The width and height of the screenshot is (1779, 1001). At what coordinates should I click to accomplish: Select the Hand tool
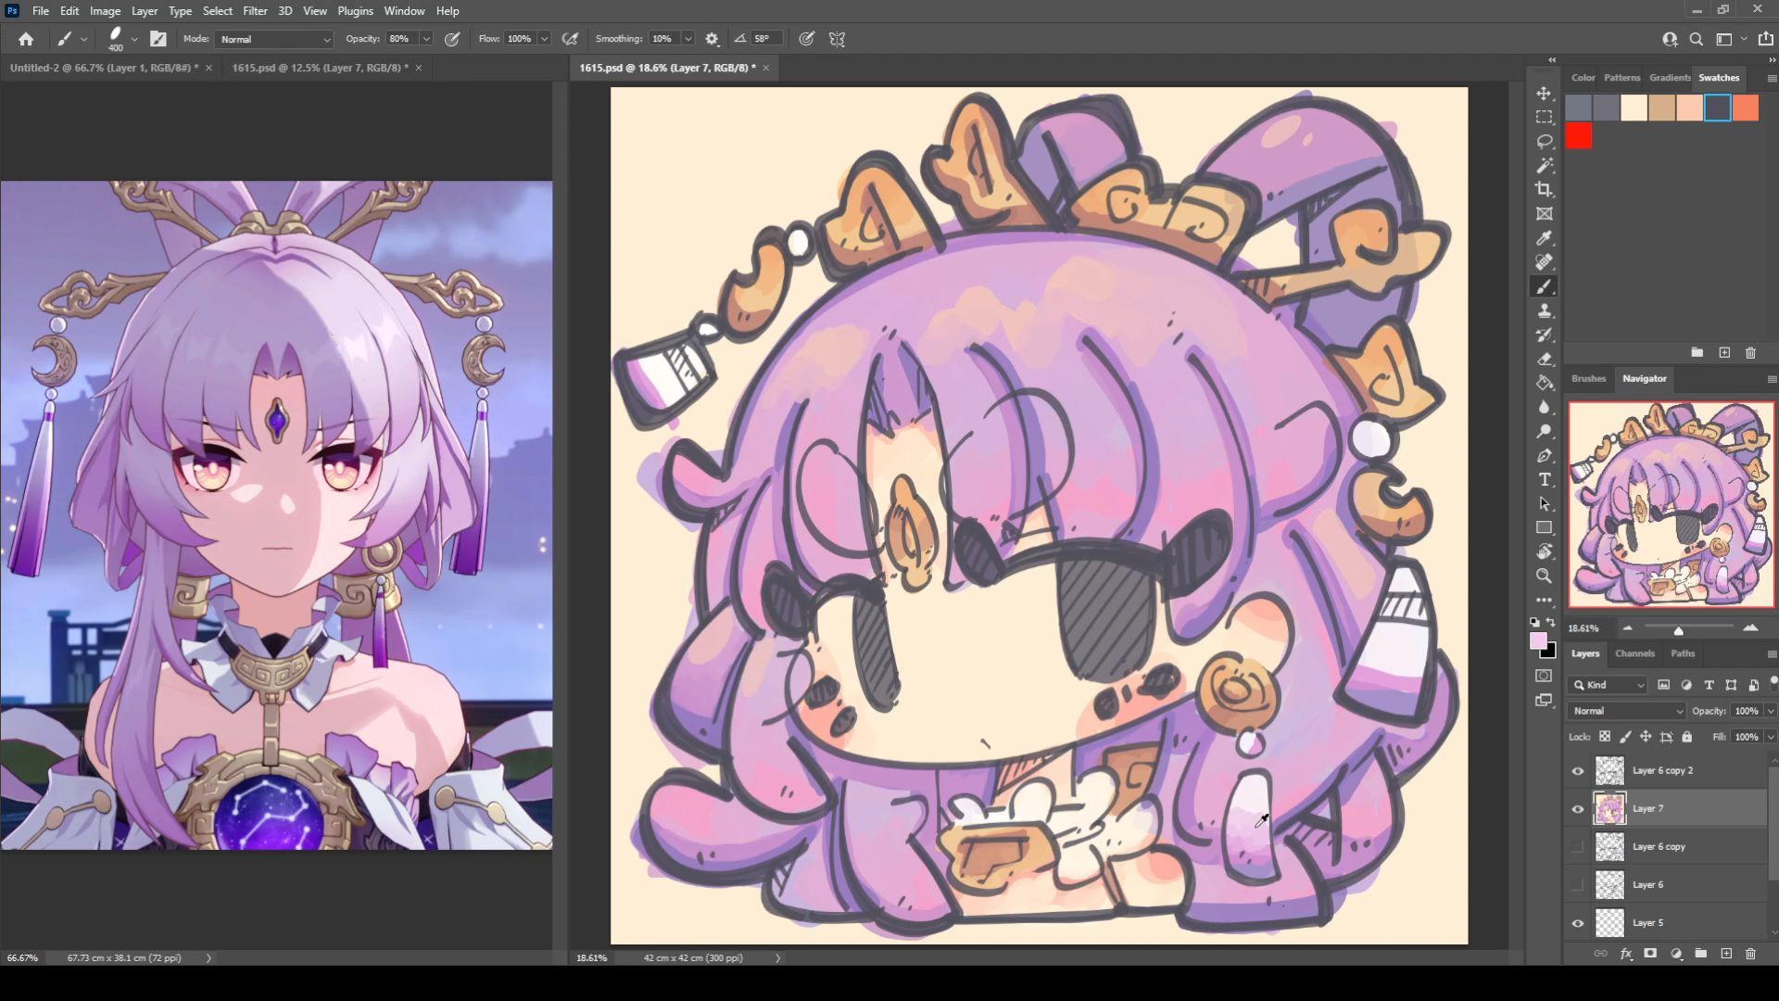(1545, 551)
